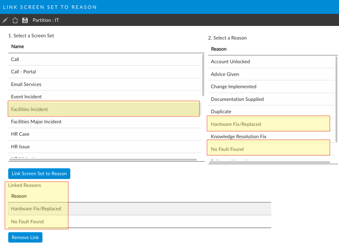This screenshot has width=339, height=247.
Task: Click the Remove Link button
Action: click(x=25, y=238)
